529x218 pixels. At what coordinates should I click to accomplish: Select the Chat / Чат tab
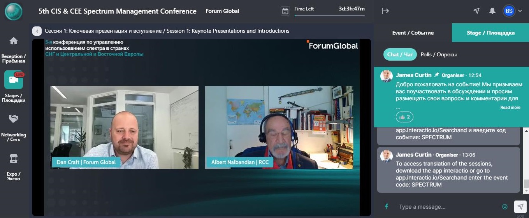[x=400, y=54]
